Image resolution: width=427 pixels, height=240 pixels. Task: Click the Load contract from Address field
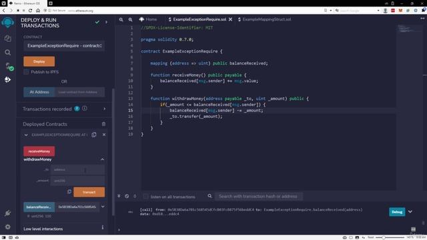[80, 92]
